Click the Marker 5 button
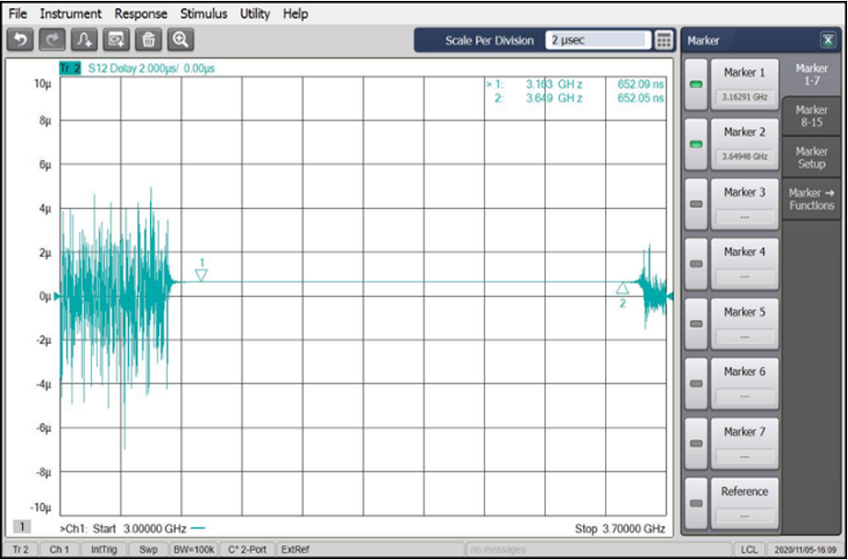This screenshot has height=560, width=848. tap(744, 323)
